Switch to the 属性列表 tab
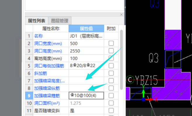The image size is (192, 116). pos(37,21)
